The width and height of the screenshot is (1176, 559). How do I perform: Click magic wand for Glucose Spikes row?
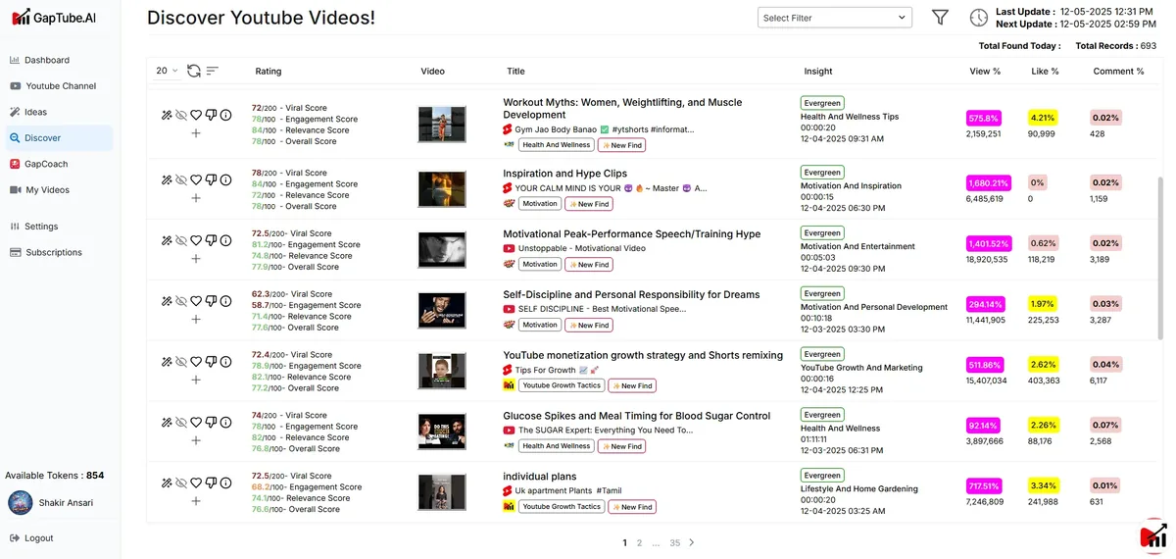167,422
